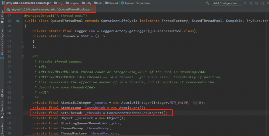Click the Run triangle icon in toolbar
This screenshot has height=136, width=269.
click(x=245, y=3)
